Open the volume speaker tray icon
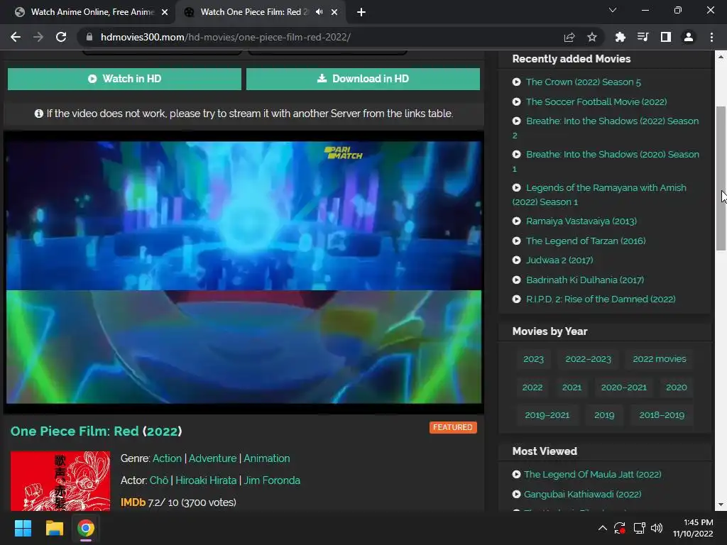 [657, 528]
